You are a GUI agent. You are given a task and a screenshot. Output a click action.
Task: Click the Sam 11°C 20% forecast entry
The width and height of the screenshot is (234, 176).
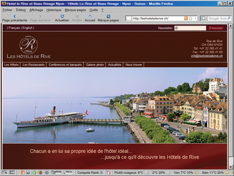point(213,173)
